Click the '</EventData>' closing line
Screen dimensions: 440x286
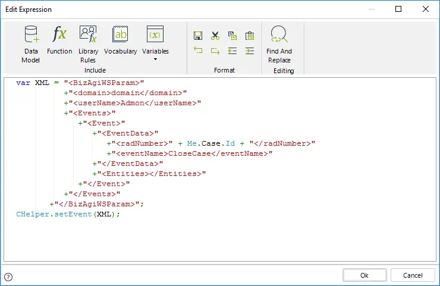[x=128, y=164]
